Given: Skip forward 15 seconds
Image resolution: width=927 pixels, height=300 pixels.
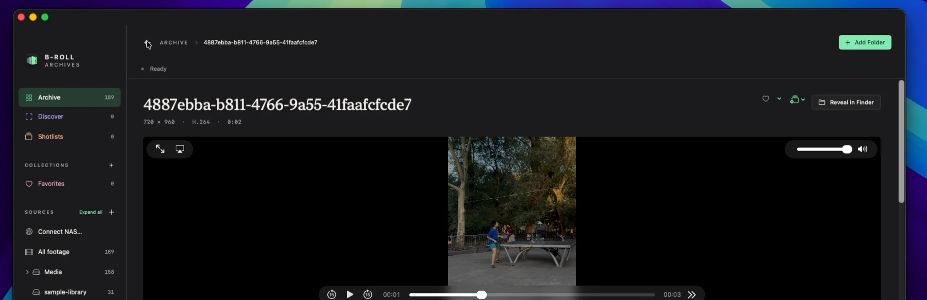Looking at the screenshot, I should (368, 294).
